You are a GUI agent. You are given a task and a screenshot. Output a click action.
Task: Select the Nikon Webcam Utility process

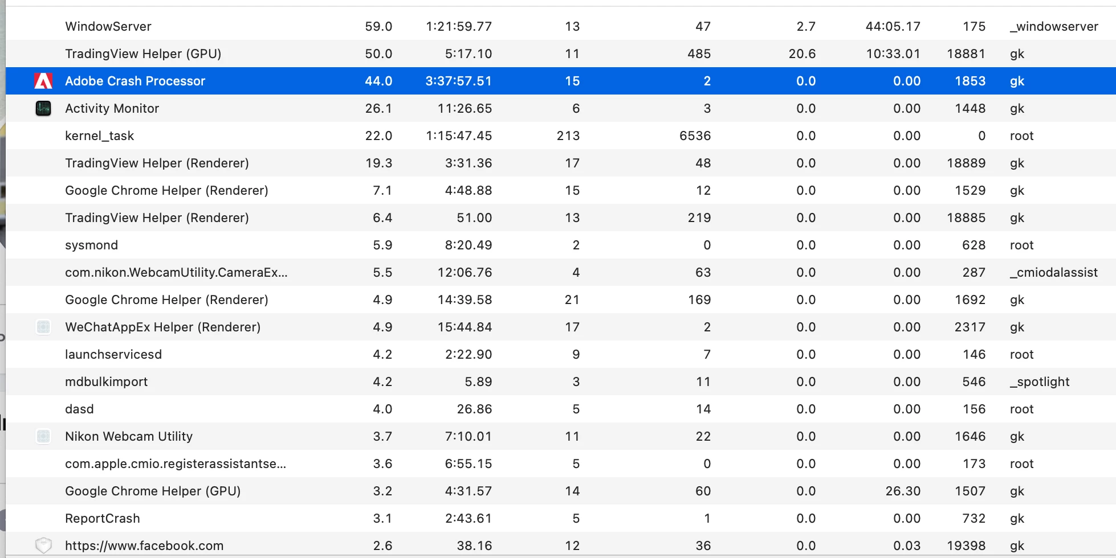coord(561,436)
